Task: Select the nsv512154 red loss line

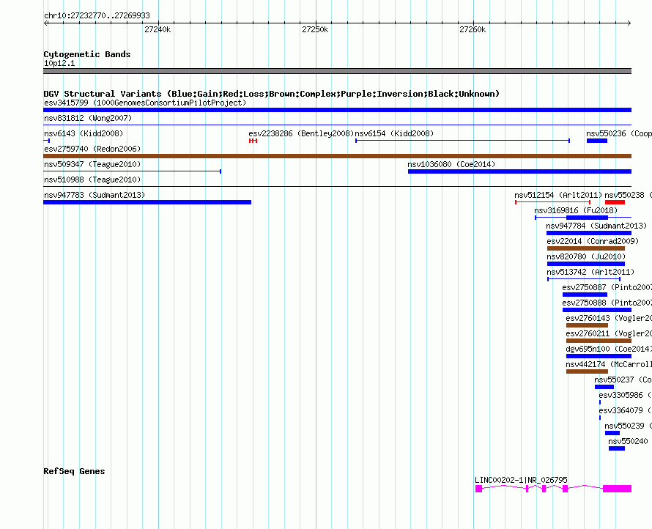Action: tap(553, 202)
